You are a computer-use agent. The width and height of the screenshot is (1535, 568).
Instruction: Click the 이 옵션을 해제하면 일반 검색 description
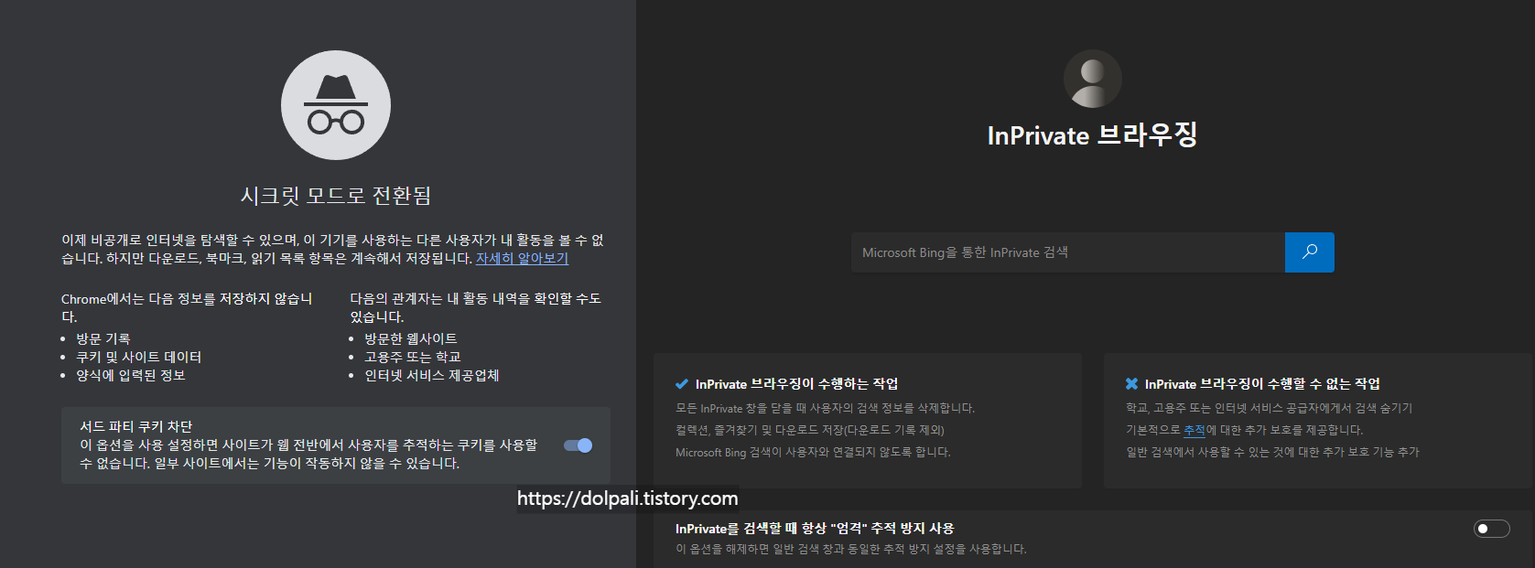851,549
